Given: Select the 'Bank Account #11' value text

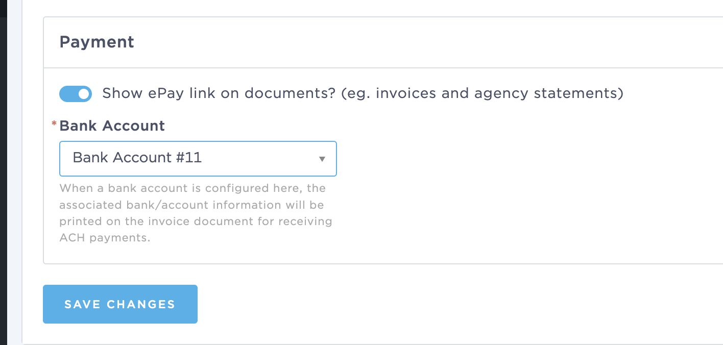Looking at the screenshot, I should (137, 158).
